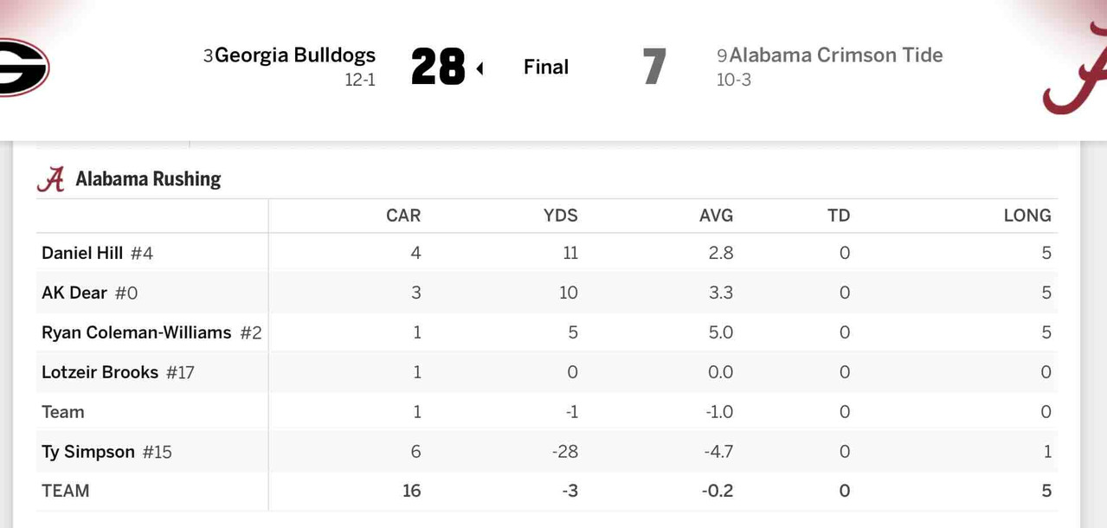Click Alabama's score of 7
This screenshot has width=1107, height=528.
pyautogui.click(x=655, y=67)
